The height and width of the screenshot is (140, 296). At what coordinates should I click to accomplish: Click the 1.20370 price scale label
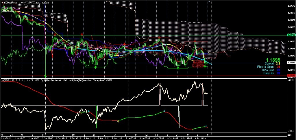click(291, 13)
